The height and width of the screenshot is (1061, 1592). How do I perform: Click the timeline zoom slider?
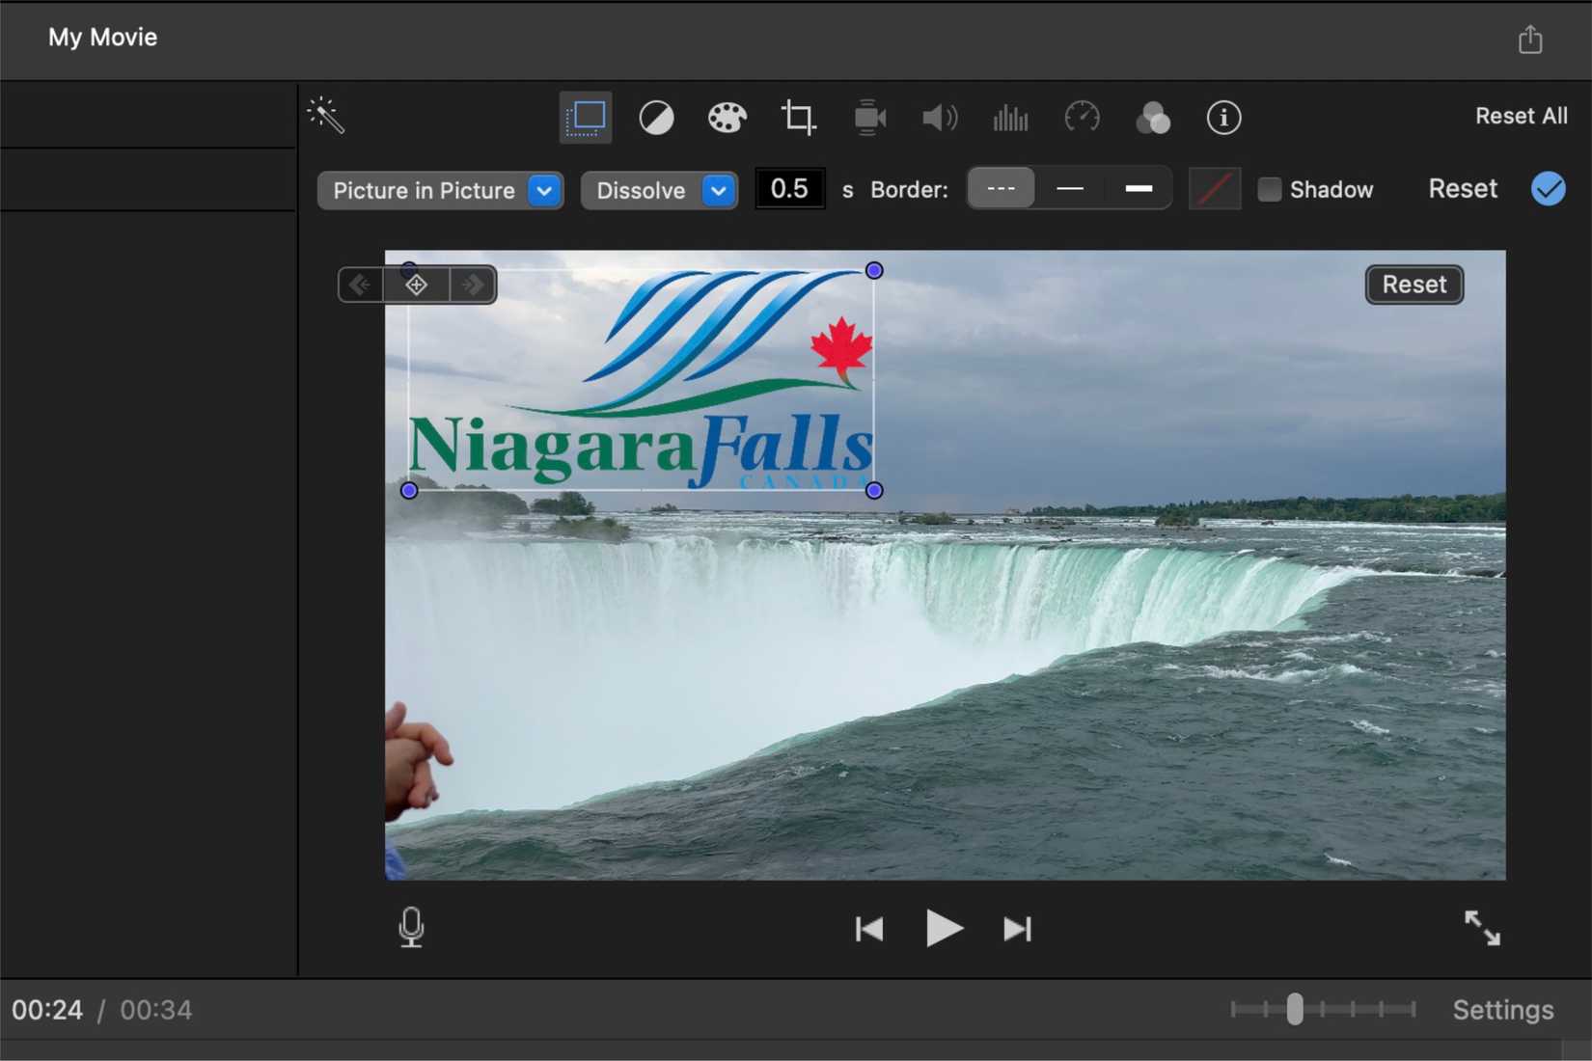coord(1295,1009)
